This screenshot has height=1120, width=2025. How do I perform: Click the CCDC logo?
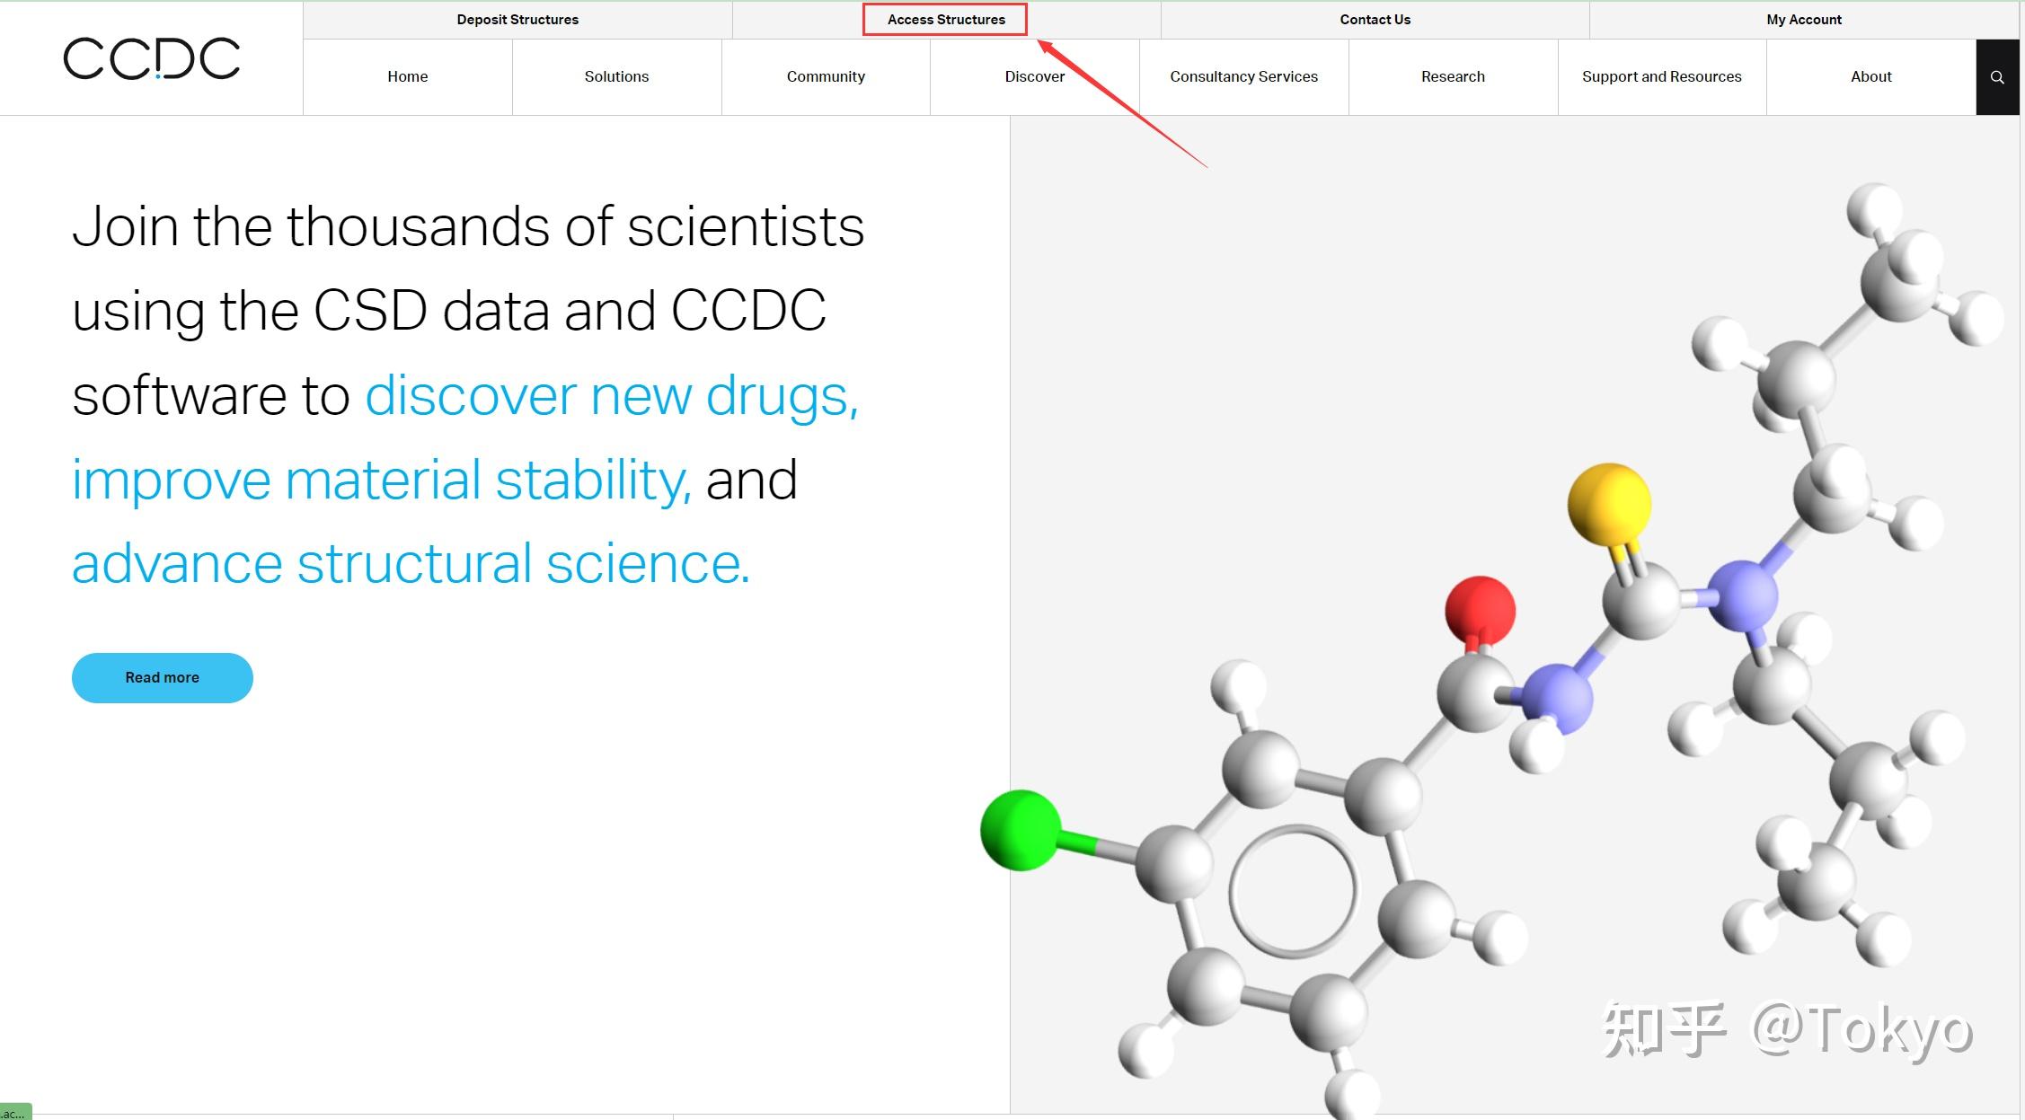tap(152, 58)
